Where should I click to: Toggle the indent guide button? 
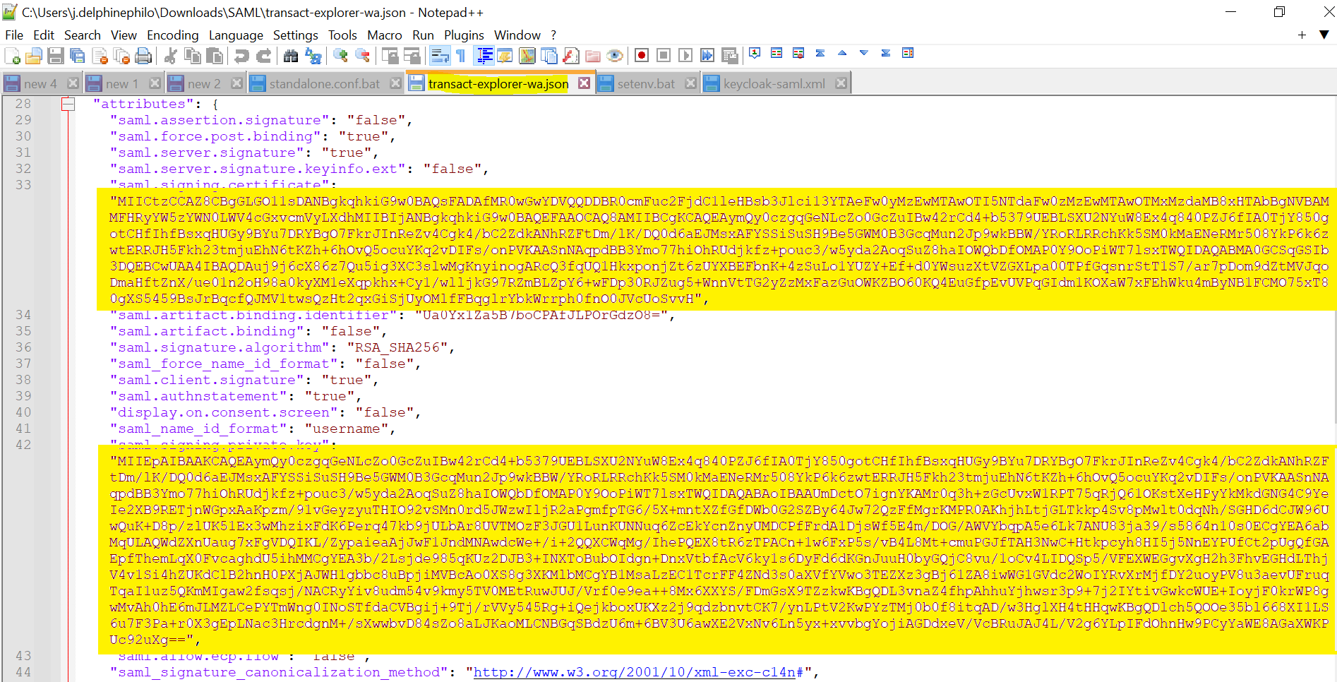(484, 55)
